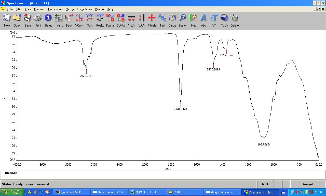Click the document icon in the menu bar
This screenshot has width=326, height=196.
click(3, 9)
